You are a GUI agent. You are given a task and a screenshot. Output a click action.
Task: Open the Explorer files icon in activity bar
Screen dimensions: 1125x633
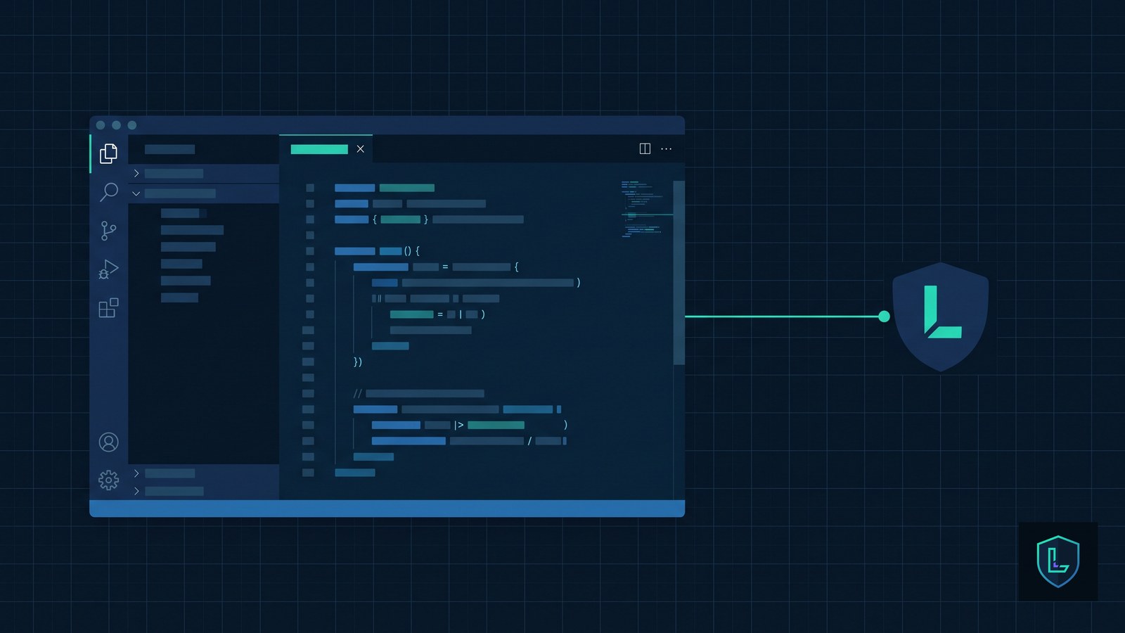point(108,153)
